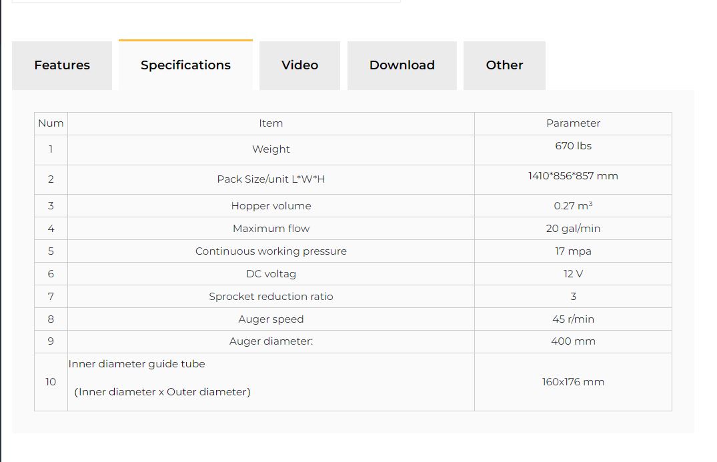Switch to the Features tab
The width and height of the screenshot is (717, 462).
62,65
